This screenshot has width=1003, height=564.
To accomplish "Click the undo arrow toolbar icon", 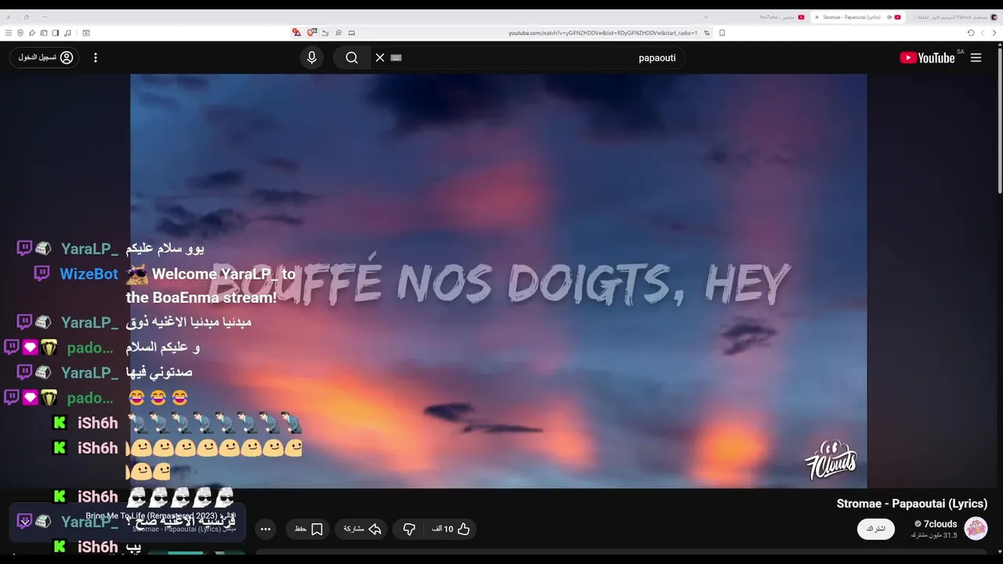I will (x=325, y=33).
